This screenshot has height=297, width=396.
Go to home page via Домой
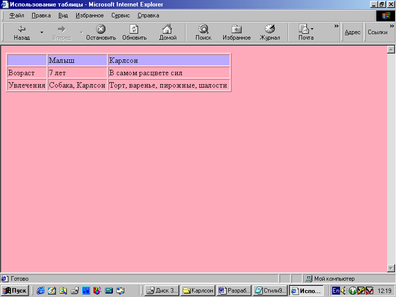tap(168, 32)
